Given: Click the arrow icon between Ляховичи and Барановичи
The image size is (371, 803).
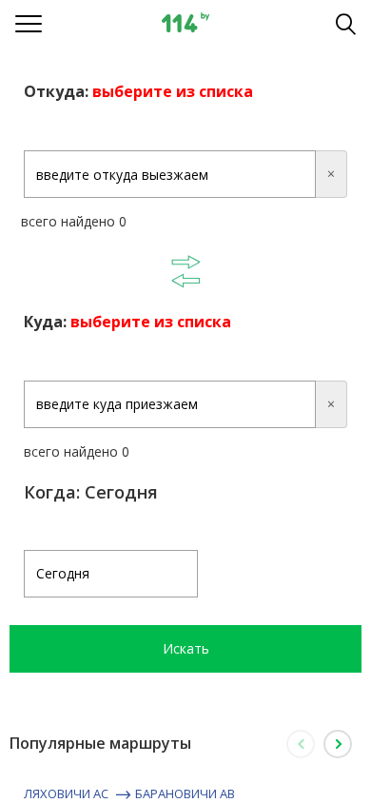Looking at the screenshot, I should [124, 794].
